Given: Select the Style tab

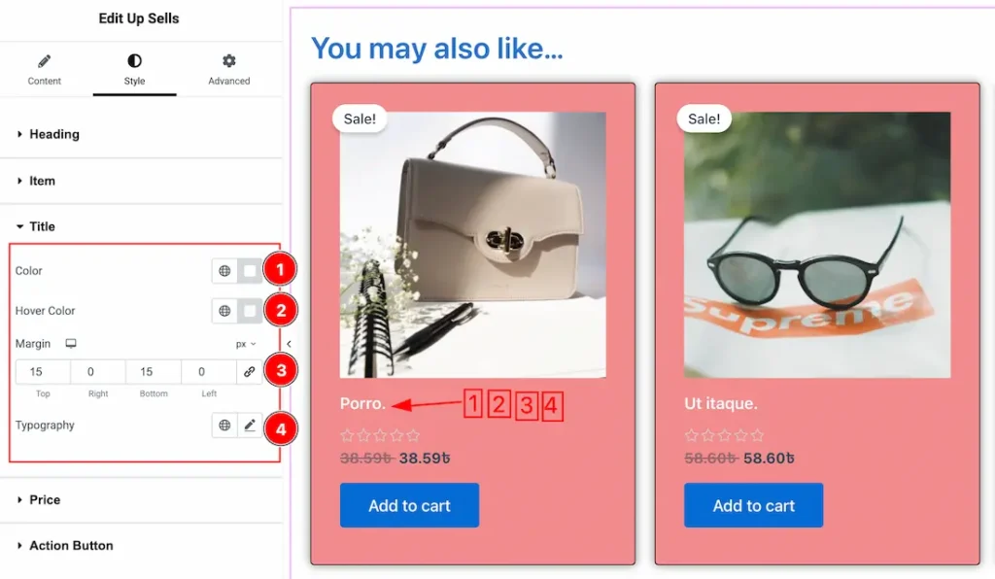Looking at the screenshot, I should point(134,69).
